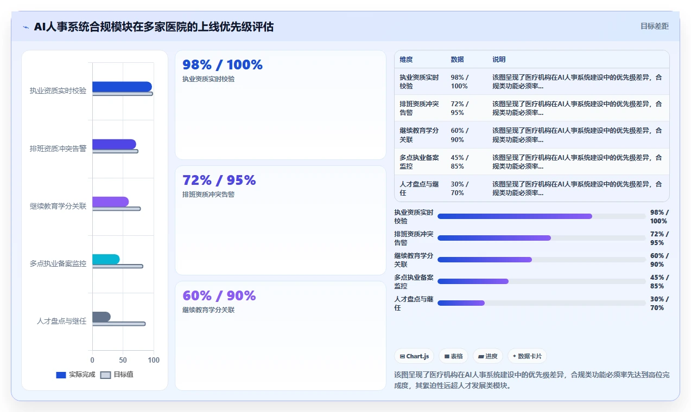Click the 执业资质实时校验 caption under 98% card
The width and height of the screenshot is (691, 412).
click(x=208, y=79)
